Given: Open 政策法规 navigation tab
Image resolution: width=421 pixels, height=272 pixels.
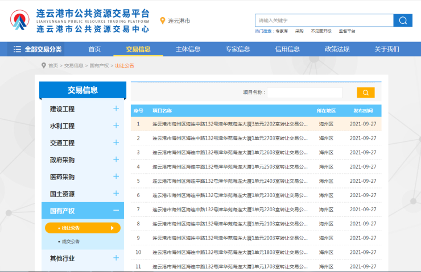Looking at the screenshot, I should [337, 49].
